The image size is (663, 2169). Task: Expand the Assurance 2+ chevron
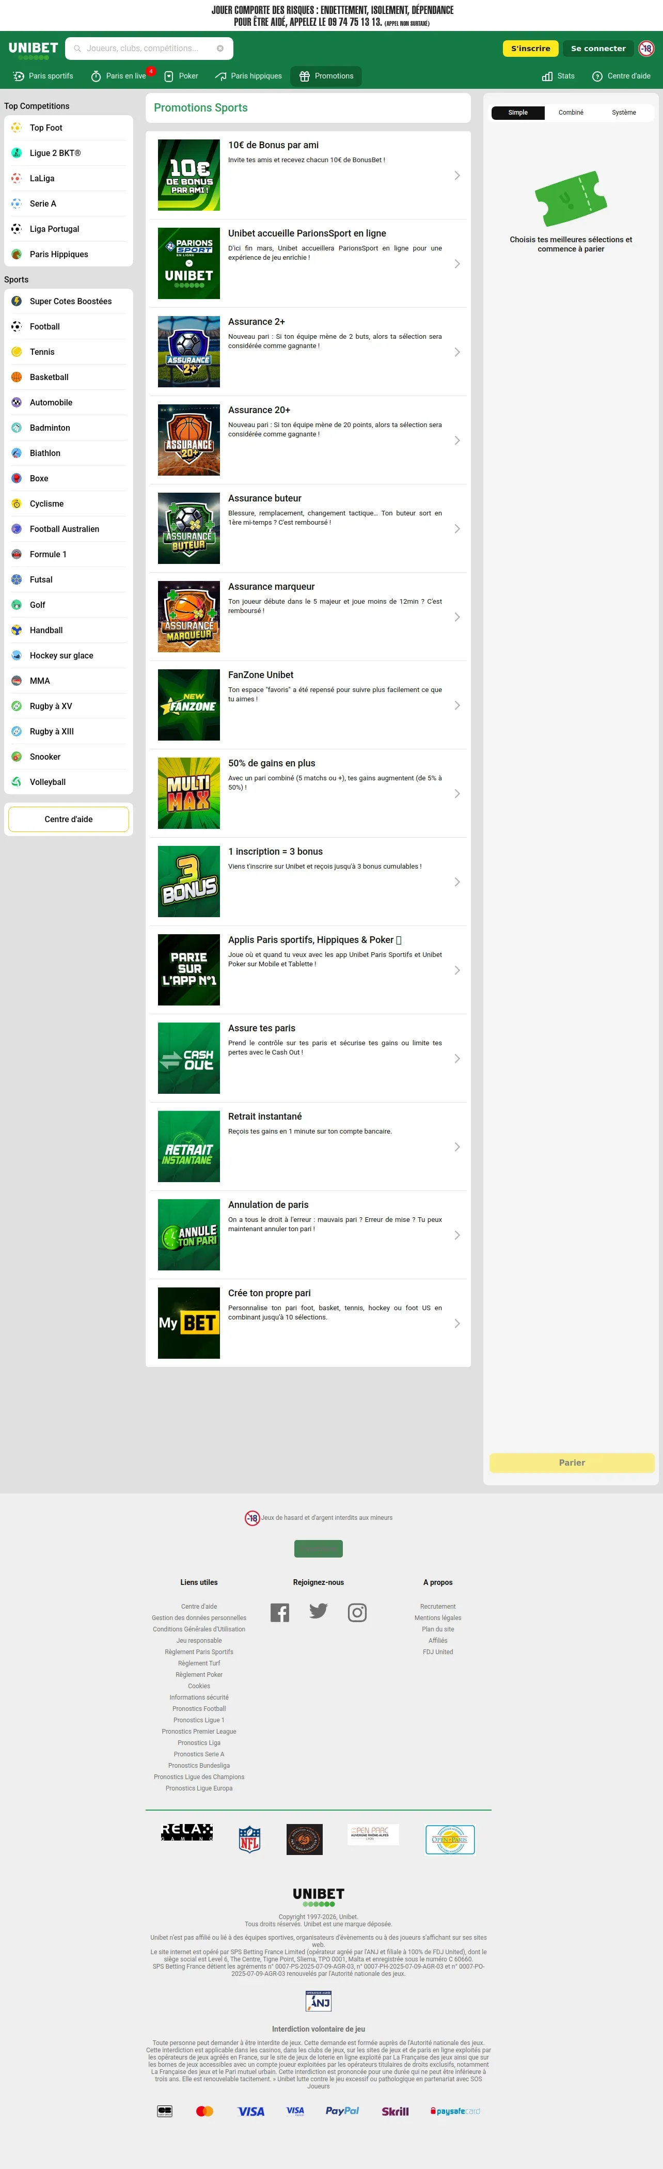point(457,352)
